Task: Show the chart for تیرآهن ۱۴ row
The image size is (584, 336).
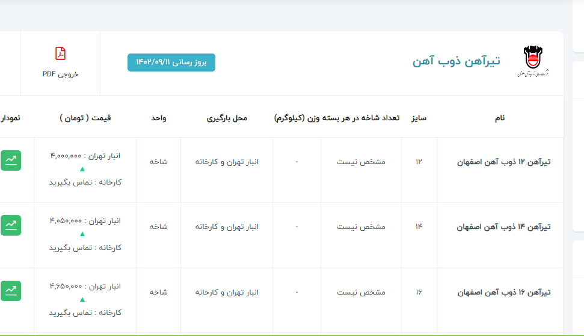Action: [11, 225]
